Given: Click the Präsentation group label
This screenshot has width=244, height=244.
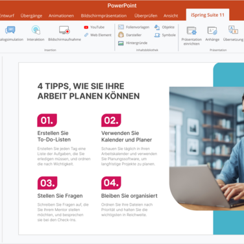Looking at the screenshot, I should (218, 50).
